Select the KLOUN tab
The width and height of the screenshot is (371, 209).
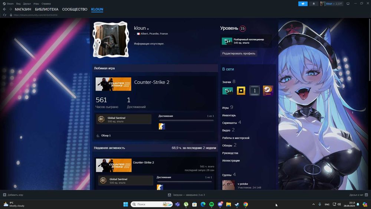point(97,9)
